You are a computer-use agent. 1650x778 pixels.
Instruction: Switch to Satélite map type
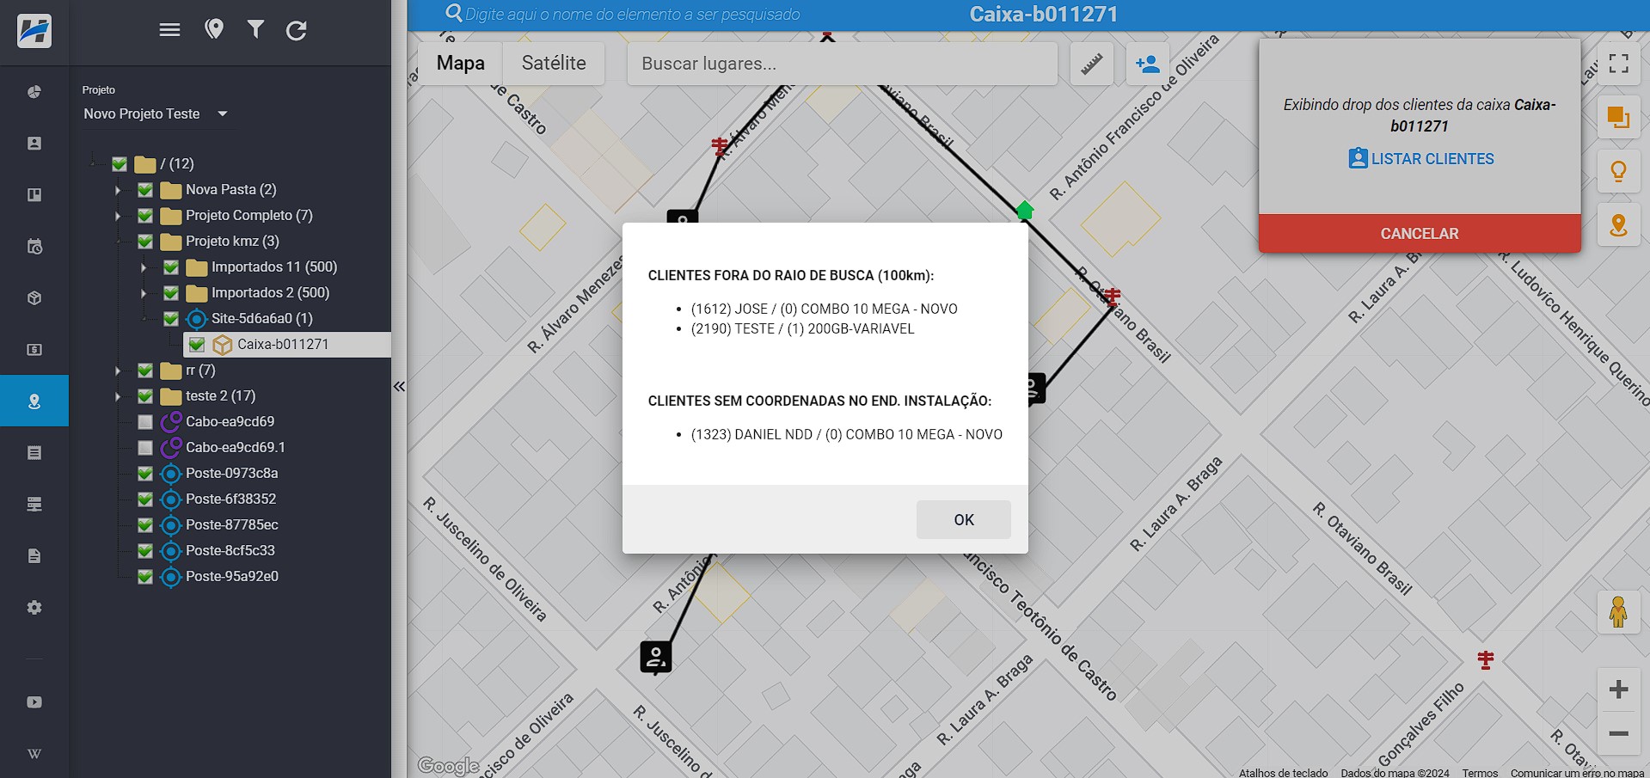tap(554, 64)
